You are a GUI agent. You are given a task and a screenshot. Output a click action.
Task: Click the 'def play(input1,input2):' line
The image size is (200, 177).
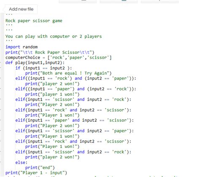click(35, 63)
